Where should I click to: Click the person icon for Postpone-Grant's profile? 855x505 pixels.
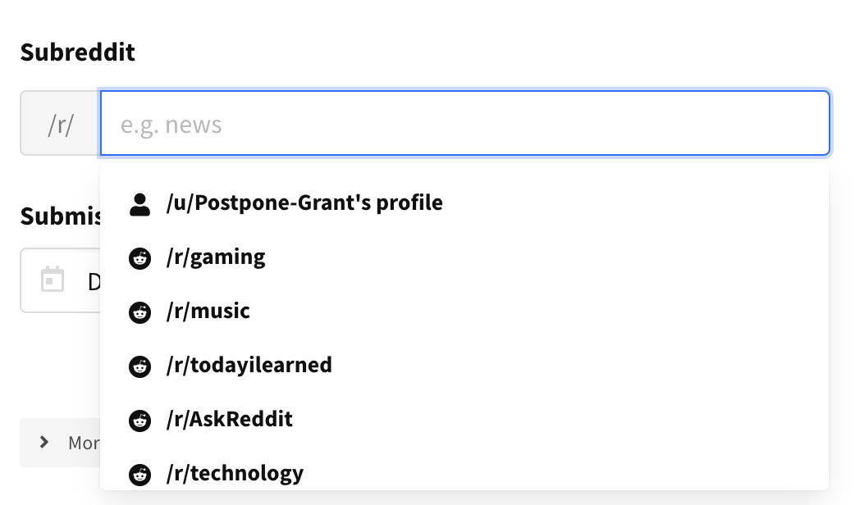[x=139, y=203]
